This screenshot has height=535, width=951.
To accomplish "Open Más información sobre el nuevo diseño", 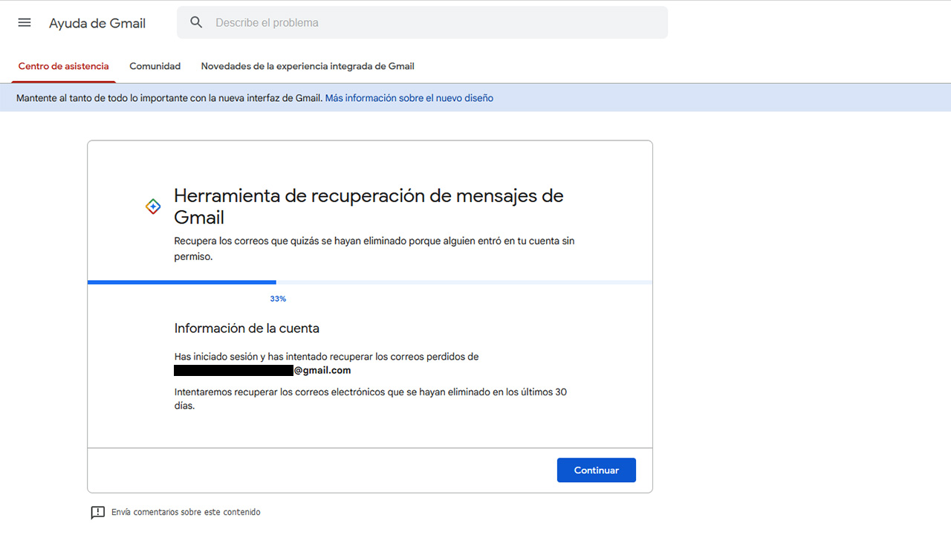I will [409, 97].
